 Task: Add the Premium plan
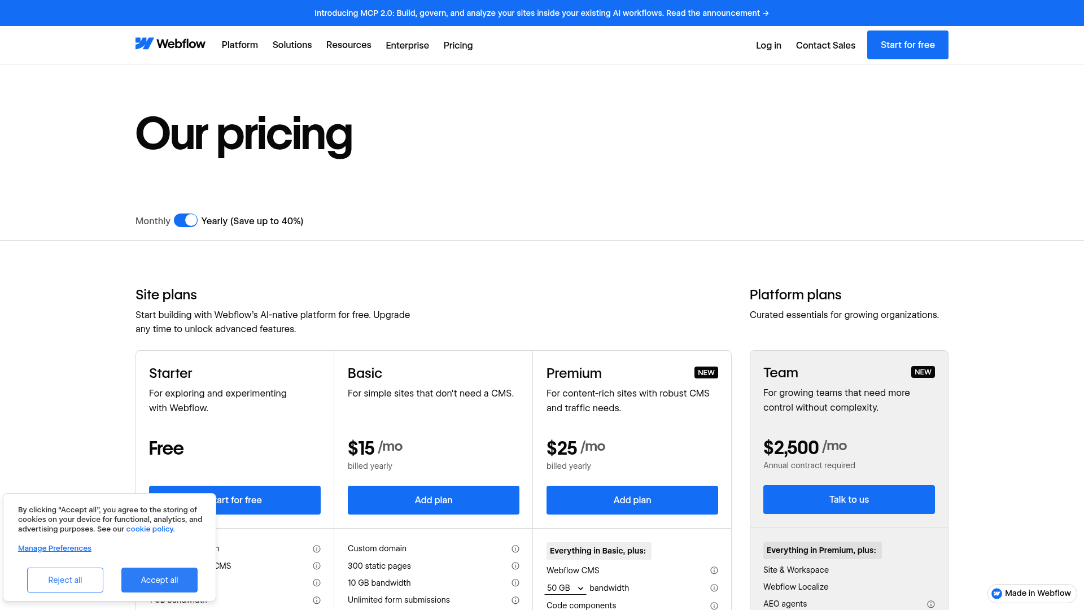pyautogui.click(x=632, y=500)
